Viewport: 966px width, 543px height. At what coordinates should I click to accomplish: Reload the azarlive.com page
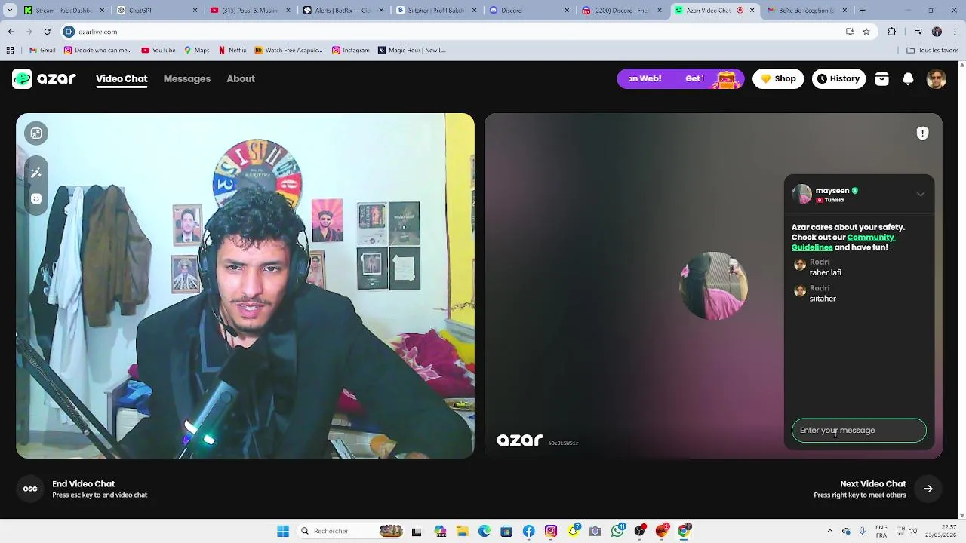click(x=47, y=32)
